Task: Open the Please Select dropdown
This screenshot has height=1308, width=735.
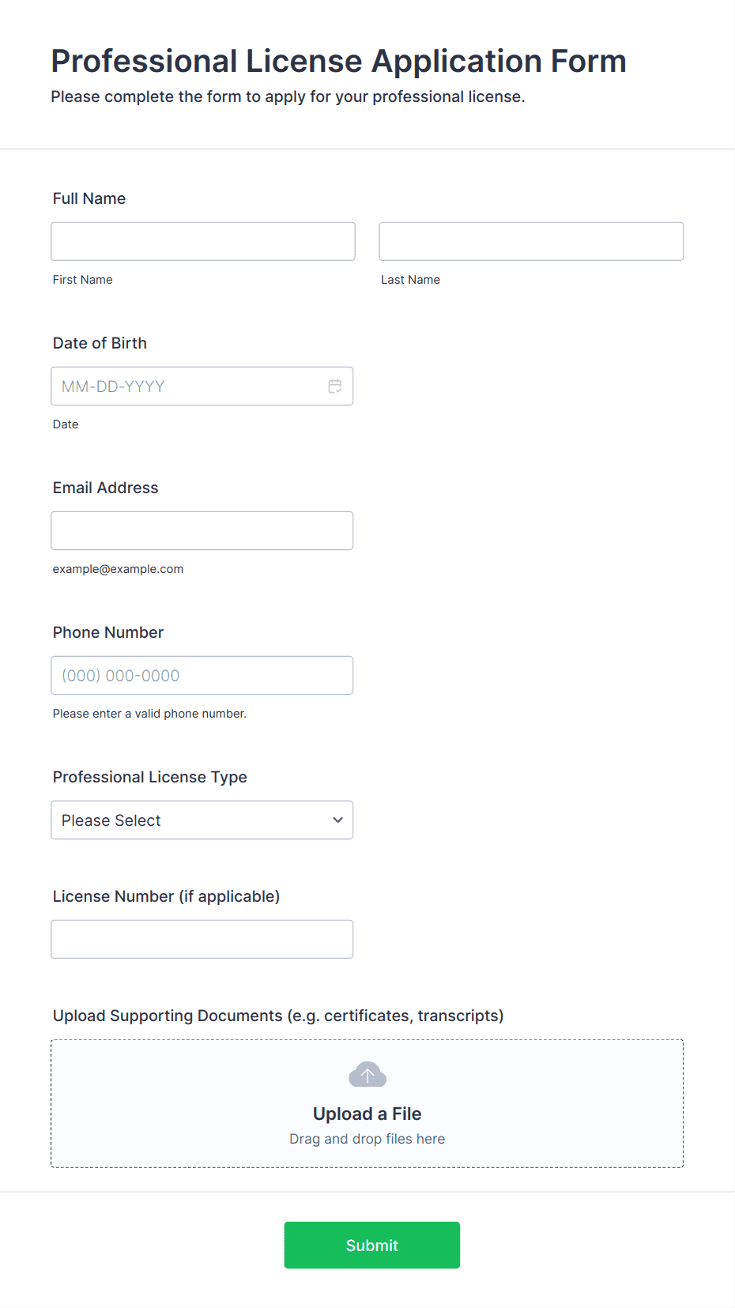Action: pos(202,820)
